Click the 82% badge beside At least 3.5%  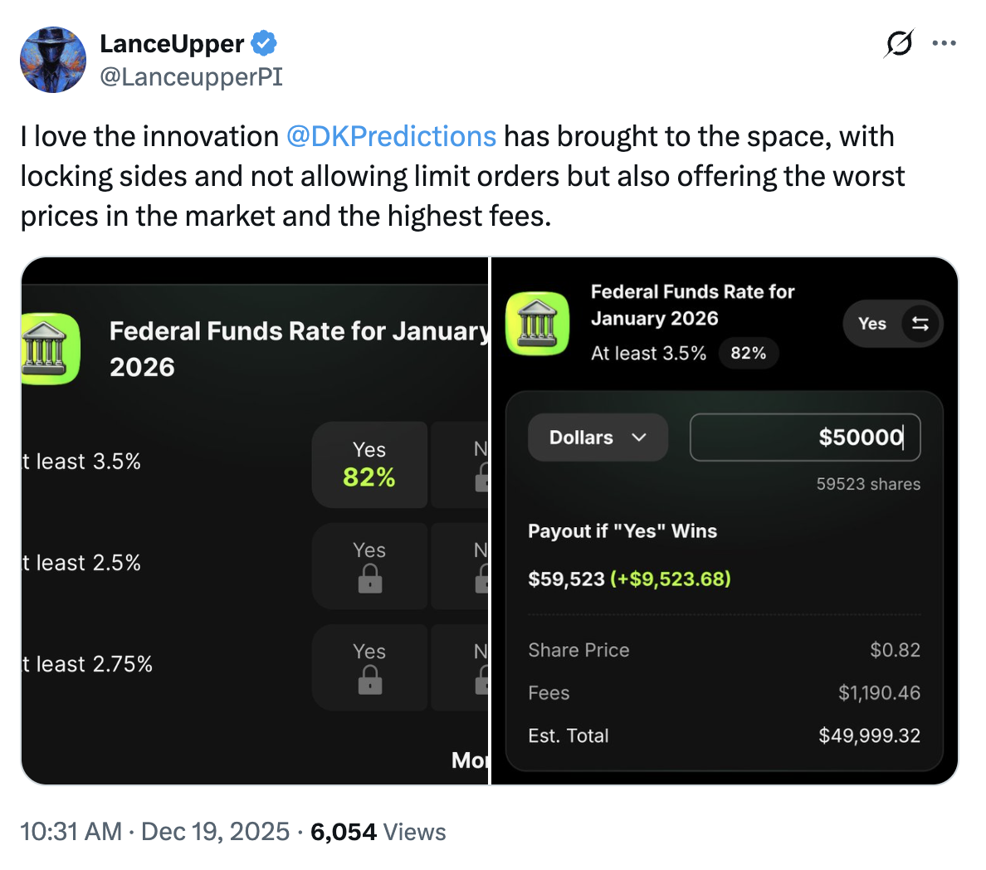[x=748, y=354]
